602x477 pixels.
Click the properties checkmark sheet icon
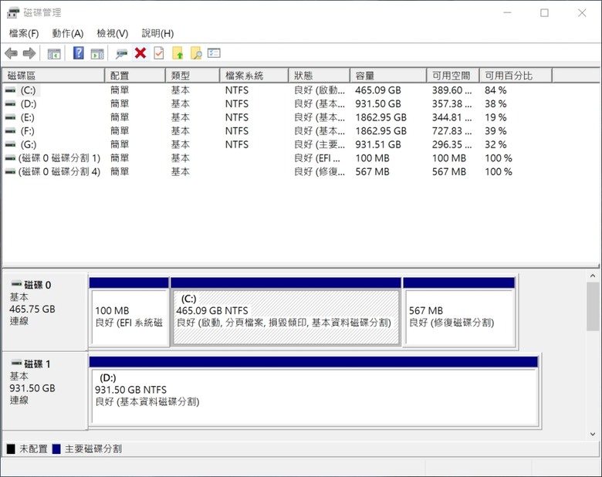(x=158, y=53)
